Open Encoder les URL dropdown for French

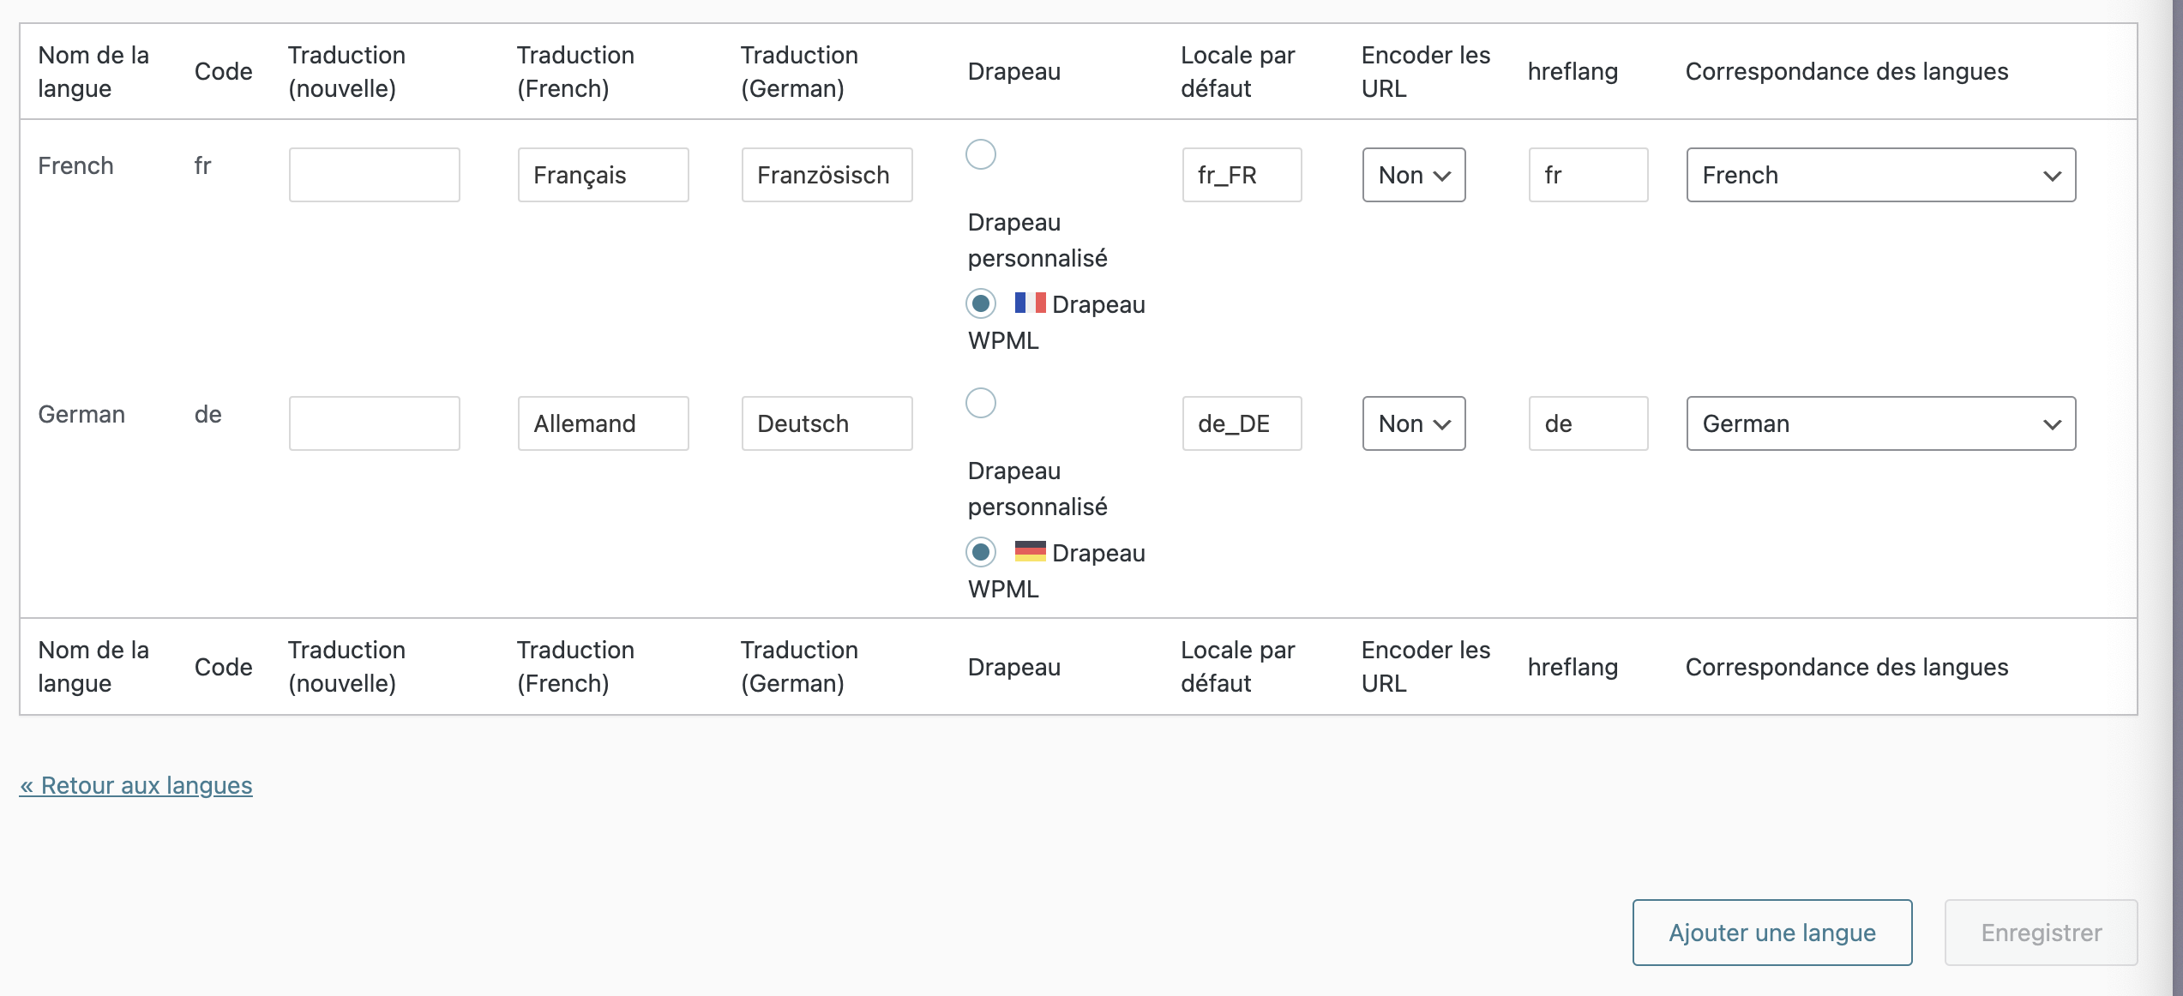pos(1414,175)
